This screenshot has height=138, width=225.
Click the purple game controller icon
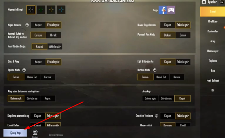[171, 10]
